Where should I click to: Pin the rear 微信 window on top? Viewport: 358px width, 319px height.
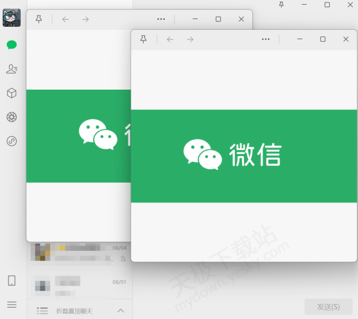pos(39,19)
